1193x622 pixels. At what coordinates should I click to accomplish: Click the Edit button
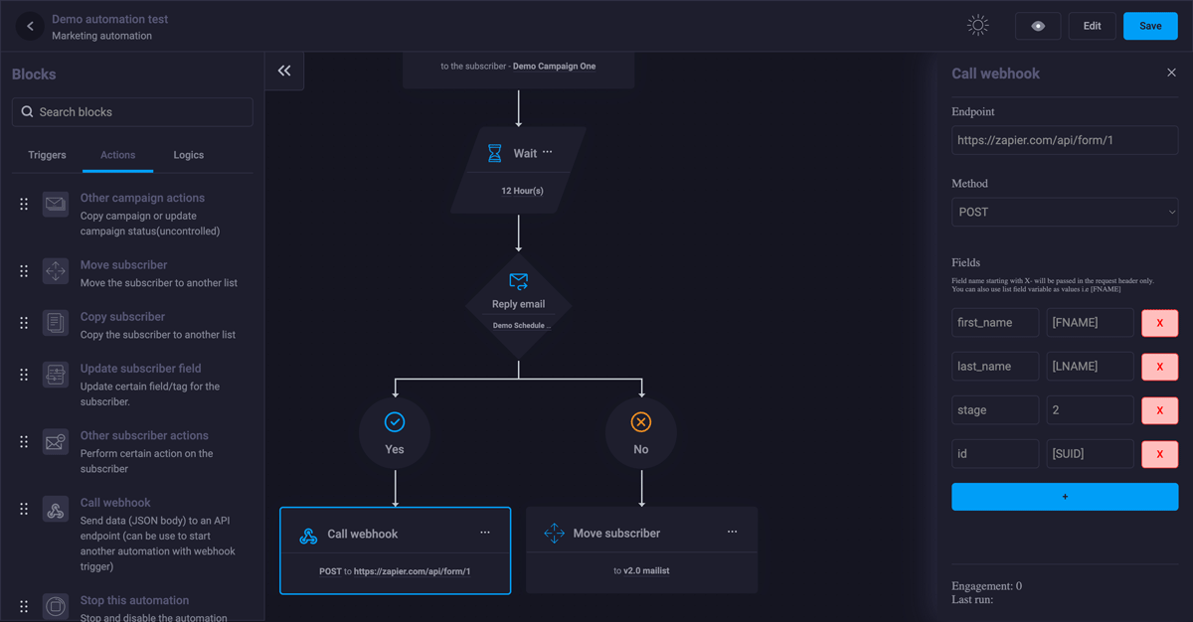click(1092, 26)
